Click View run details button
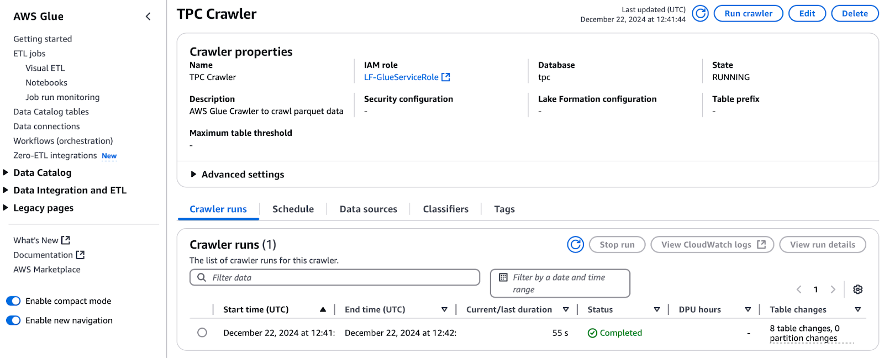 point(823,245)
